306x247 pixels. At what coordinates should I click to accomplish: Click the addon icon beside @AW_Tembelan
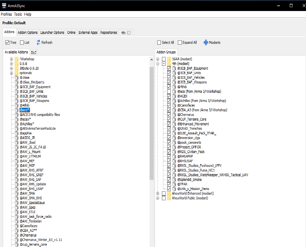(x=17, y=221)
